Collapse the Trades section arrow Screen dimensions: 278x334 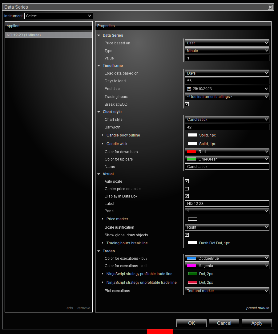[99, 251]
